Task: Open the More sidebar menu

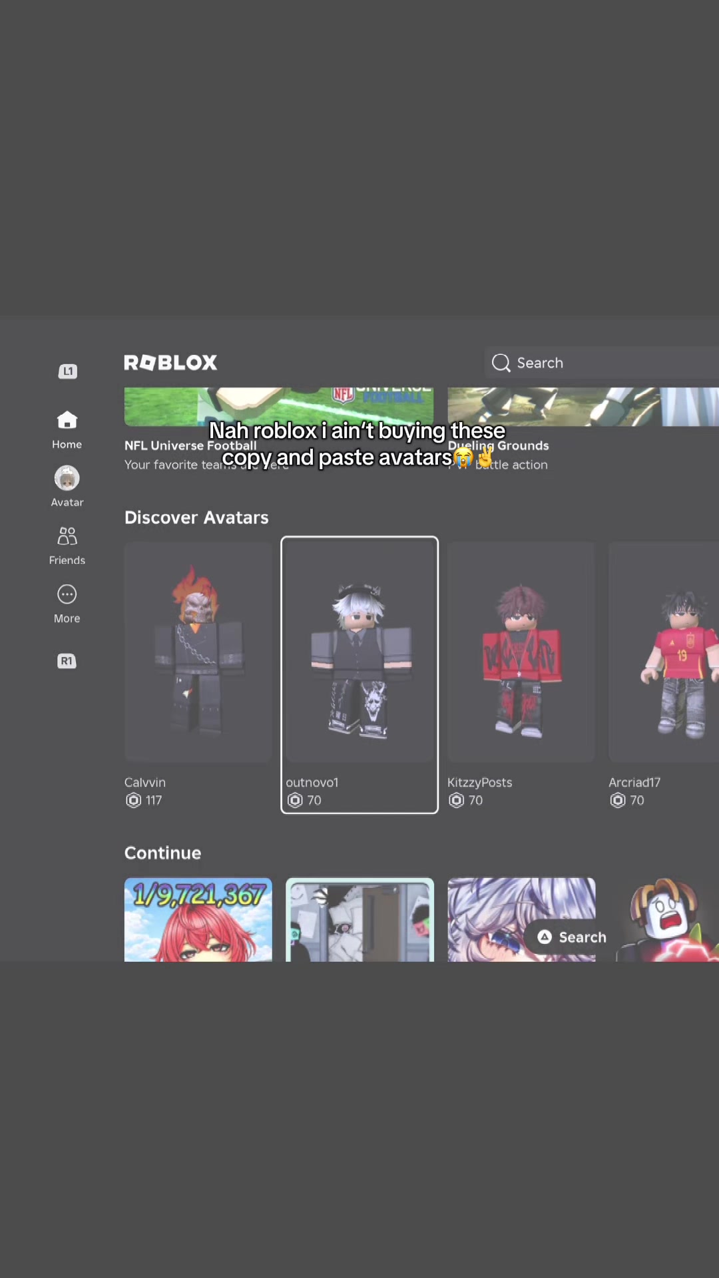Action: (67, 604)
